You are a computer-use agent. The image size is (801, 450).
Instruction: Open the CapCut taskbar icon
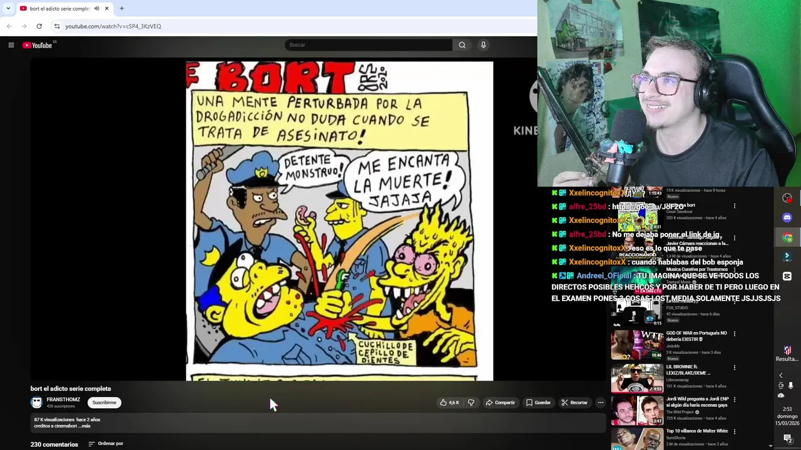(787, 276)
